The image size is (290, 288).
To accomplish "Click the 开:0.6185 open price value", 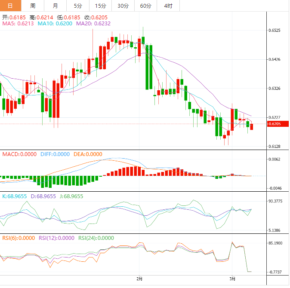I will pos(14,18).
